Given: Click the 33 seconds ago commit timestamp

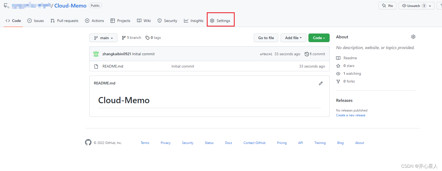Looking at the screenshot, I should 287,54.
